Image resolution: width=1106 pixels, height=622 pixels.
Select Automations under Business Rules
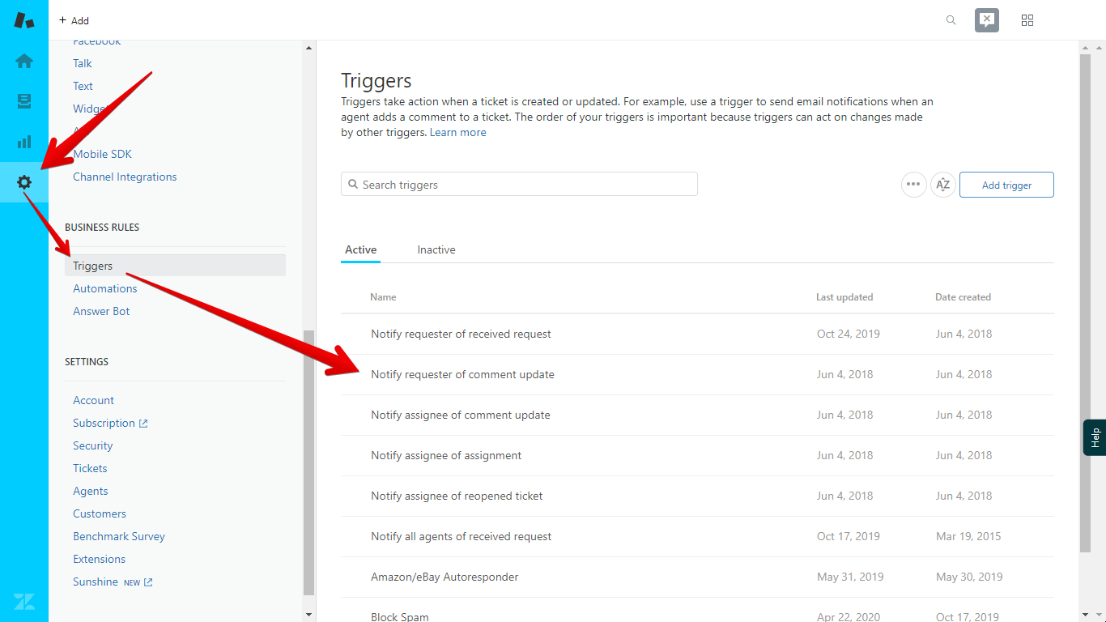(104, 288)
